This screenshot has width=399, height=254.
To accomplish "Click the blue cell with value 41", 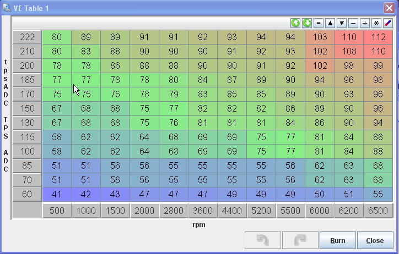I will (57, 194).
